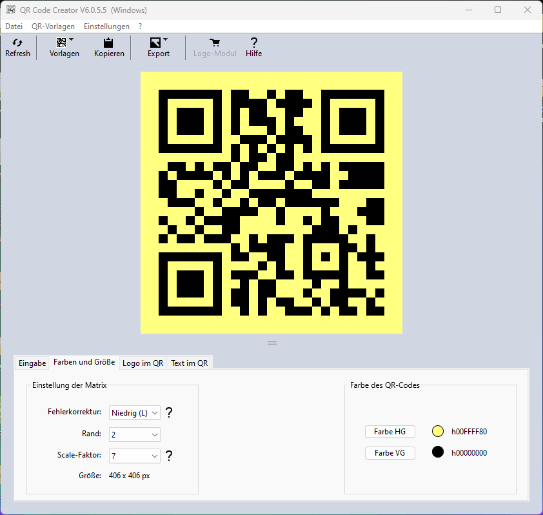The image size is (543, 515).
Task: Open the Datei menu
Action: coord(14,26)
